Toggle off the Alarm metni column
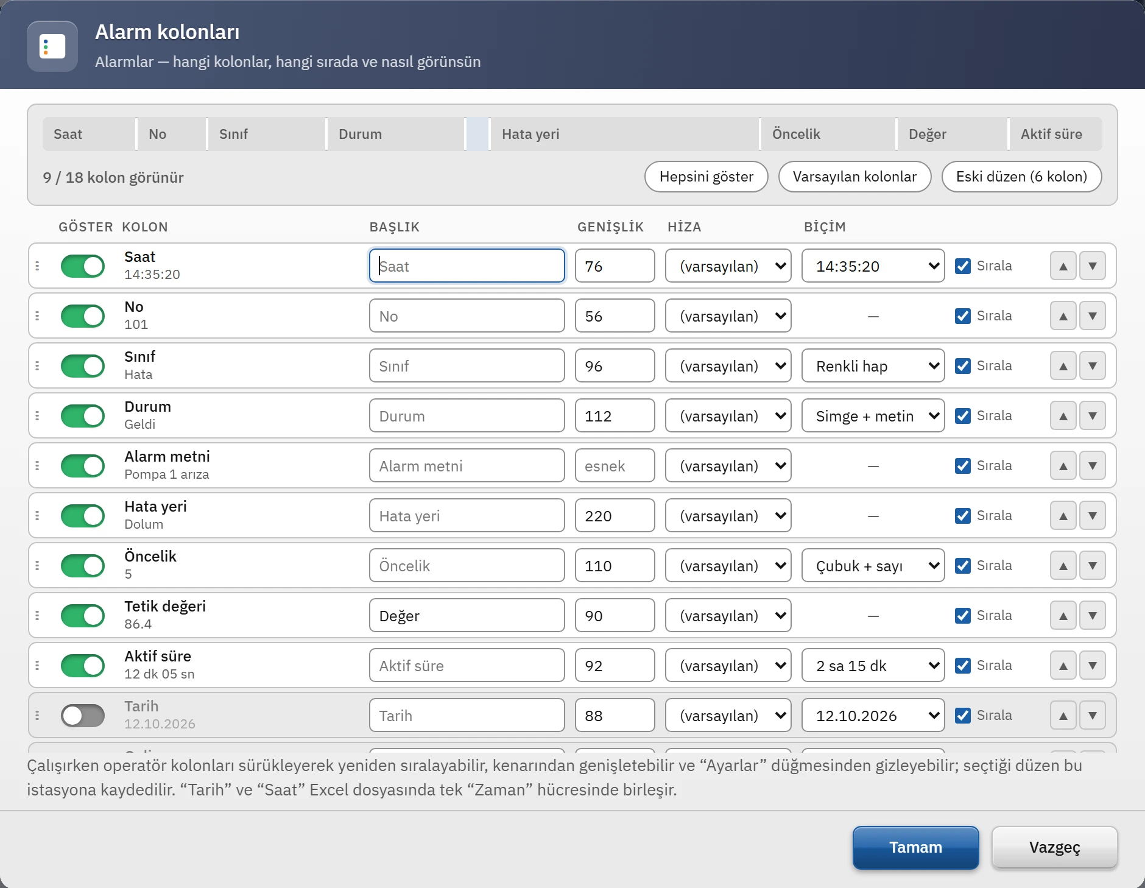The image size is (1145, 888). tap(83, 466)
